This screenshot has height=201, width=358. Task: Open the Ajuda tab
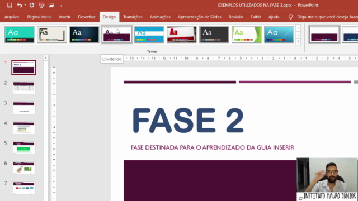[274, 17]
